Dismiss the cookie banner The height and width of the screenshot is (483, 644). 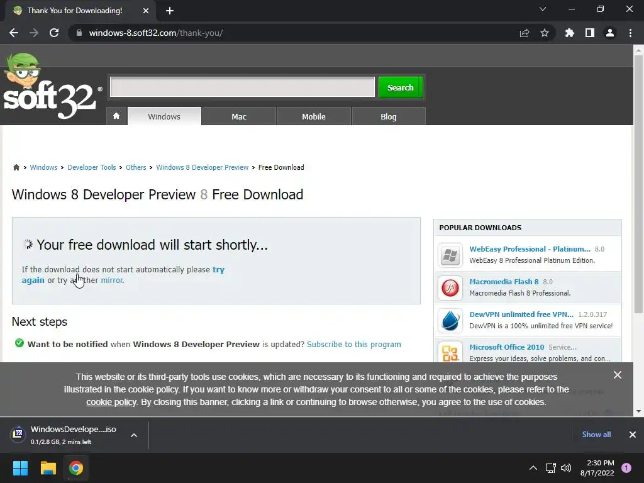[x=618, y=375]
